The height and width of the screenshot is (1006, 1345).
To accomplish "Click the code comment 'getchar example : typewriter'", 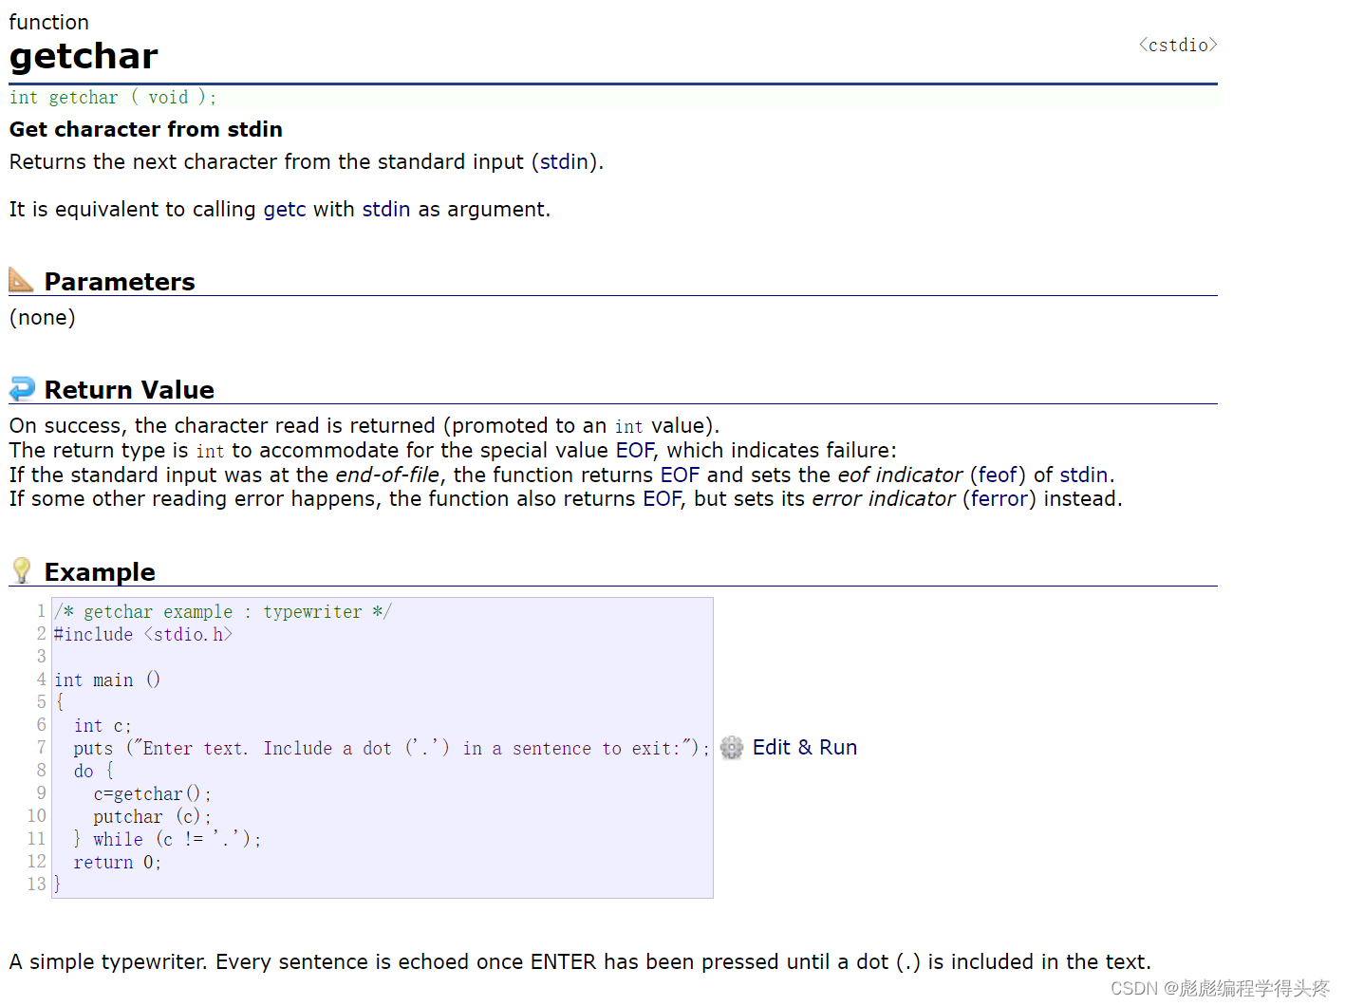I will tap(222, 612).
